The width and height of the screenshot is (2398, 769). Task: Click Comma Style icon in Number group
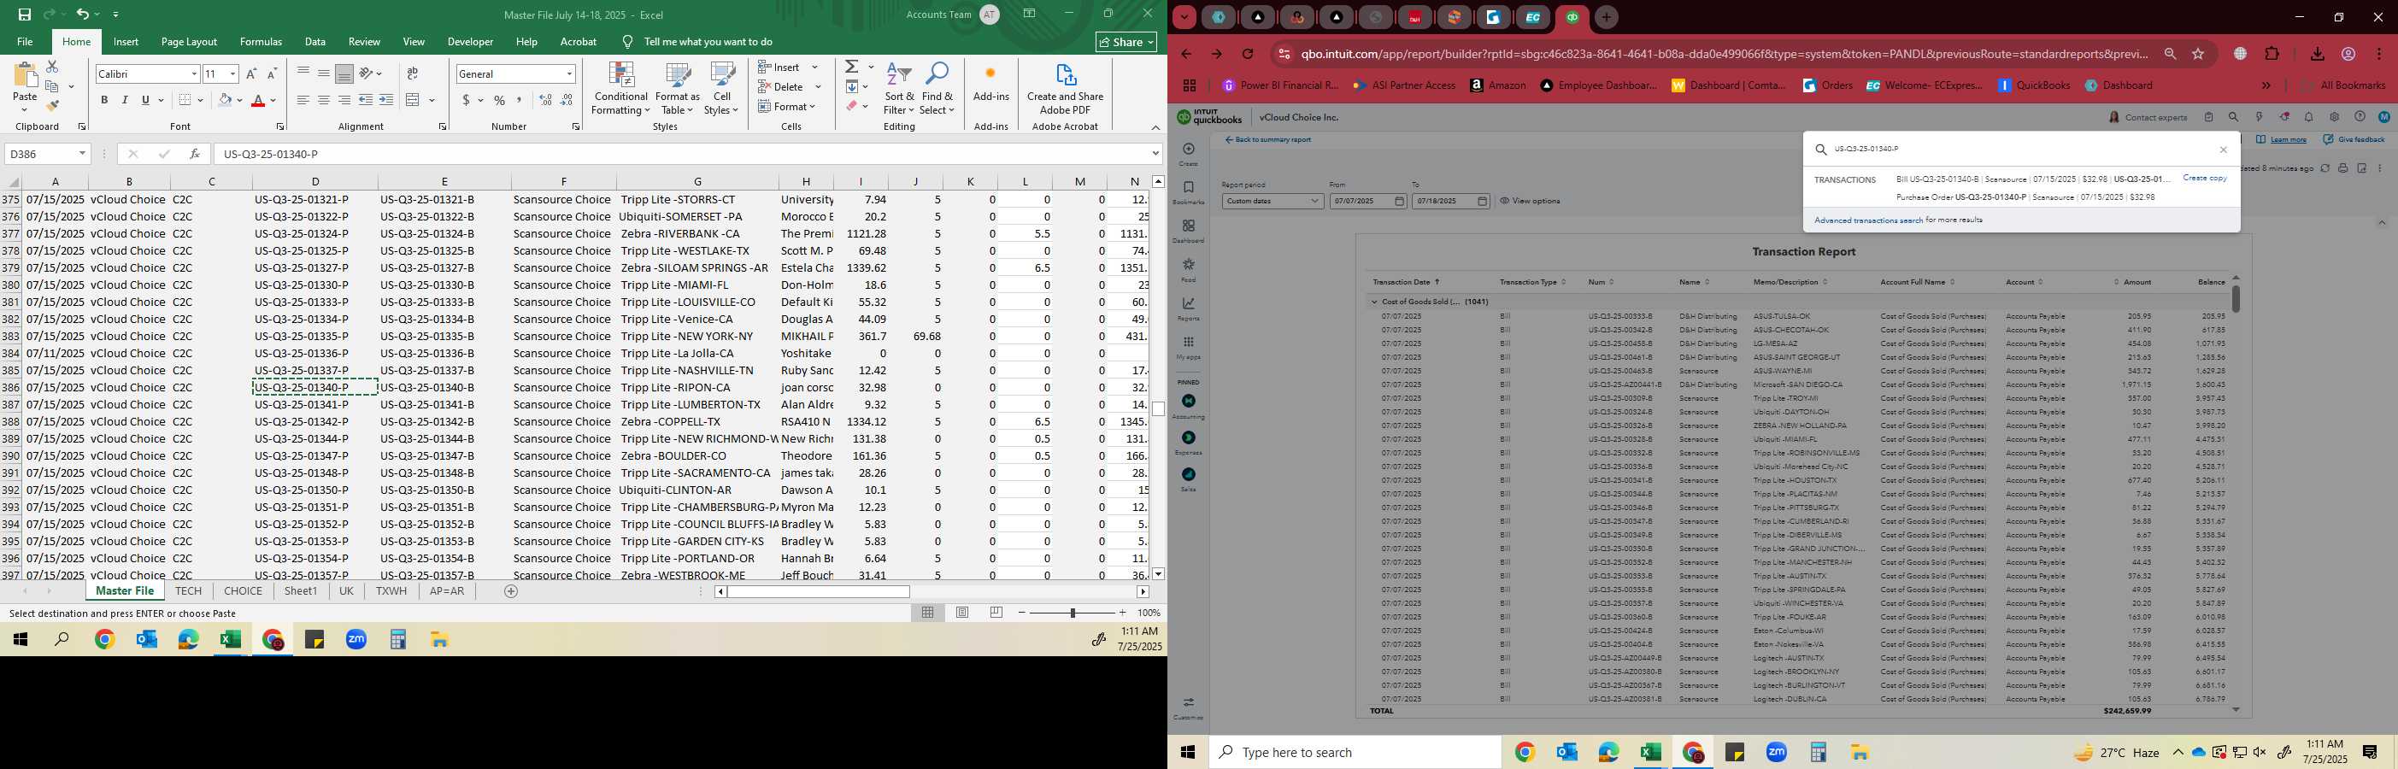click(x=520, y=100)
